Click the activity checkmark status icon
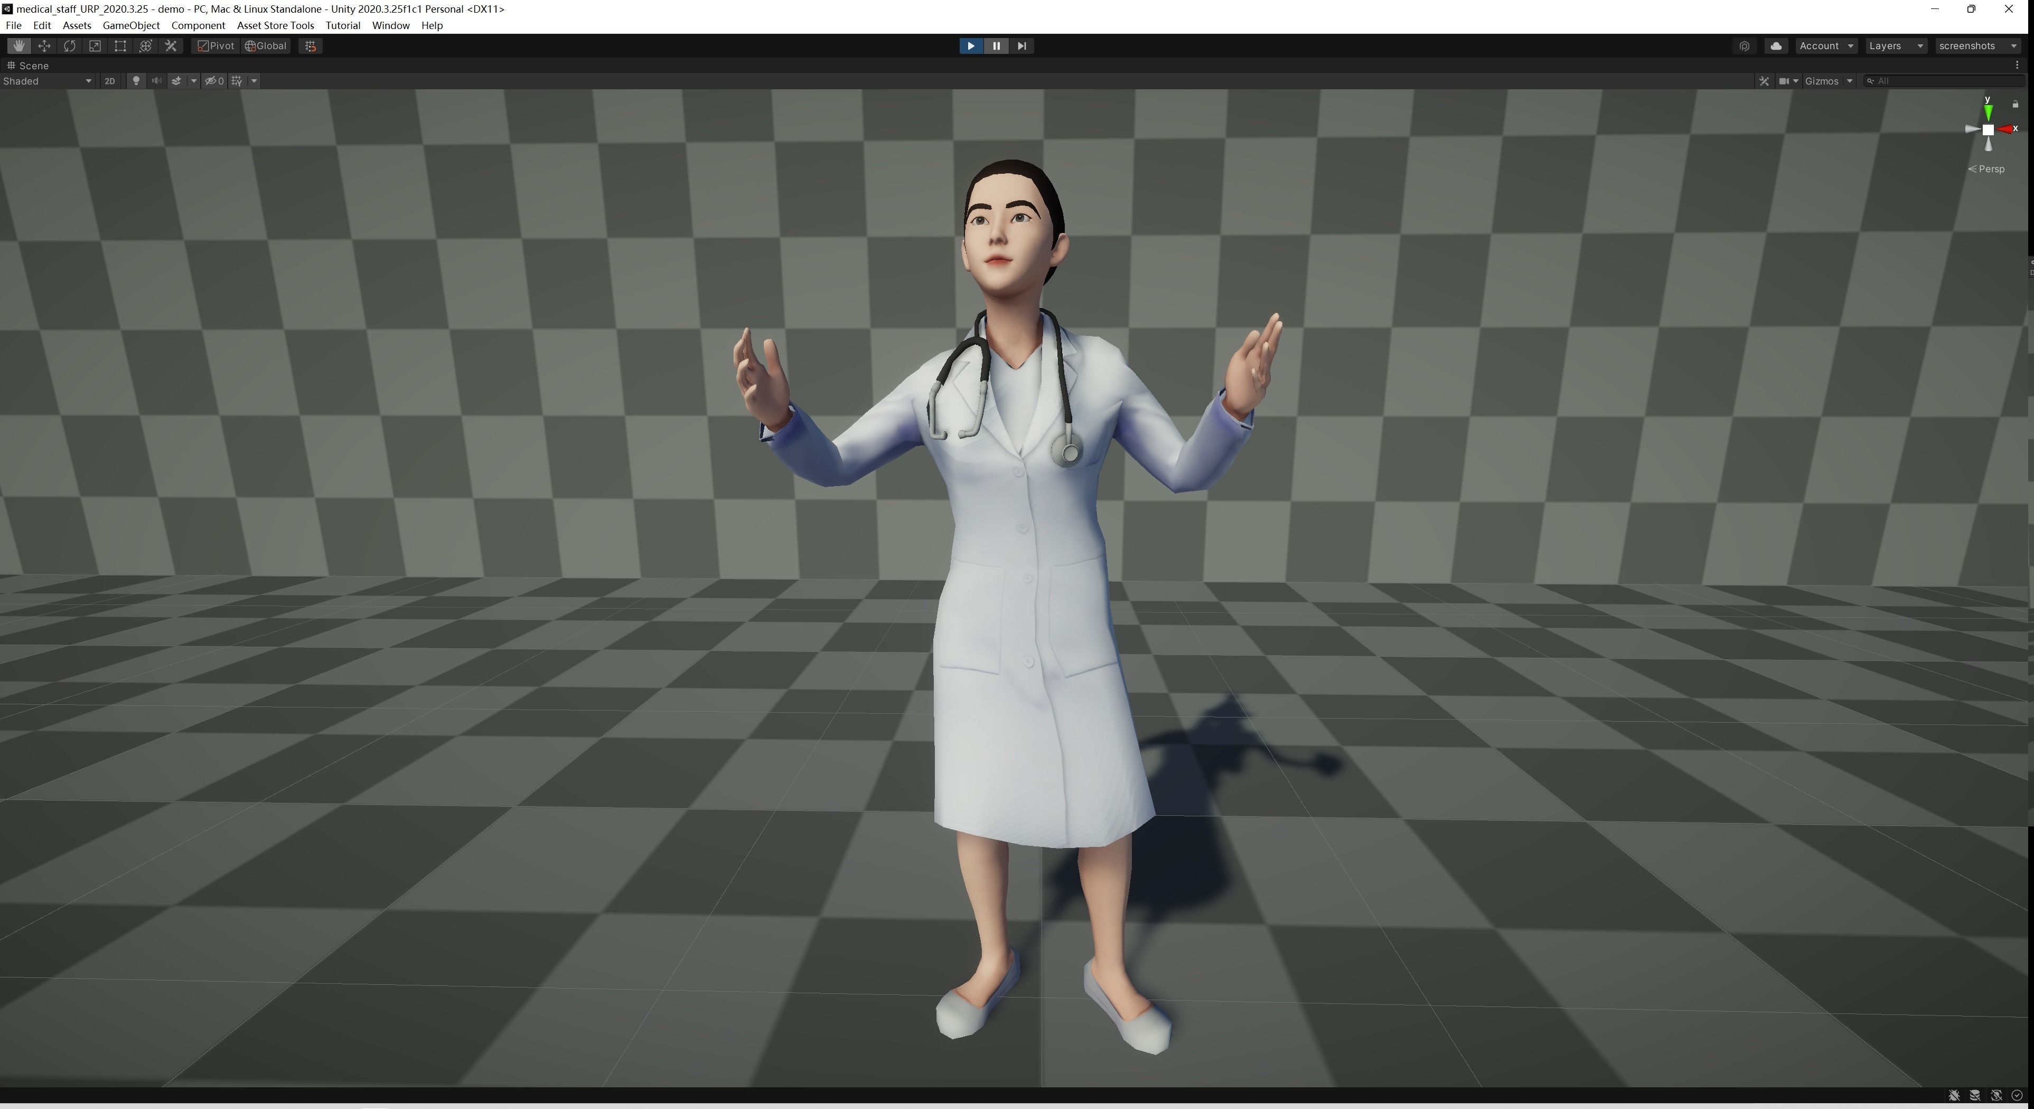The image size is (2034, 1109). 2017,1096
